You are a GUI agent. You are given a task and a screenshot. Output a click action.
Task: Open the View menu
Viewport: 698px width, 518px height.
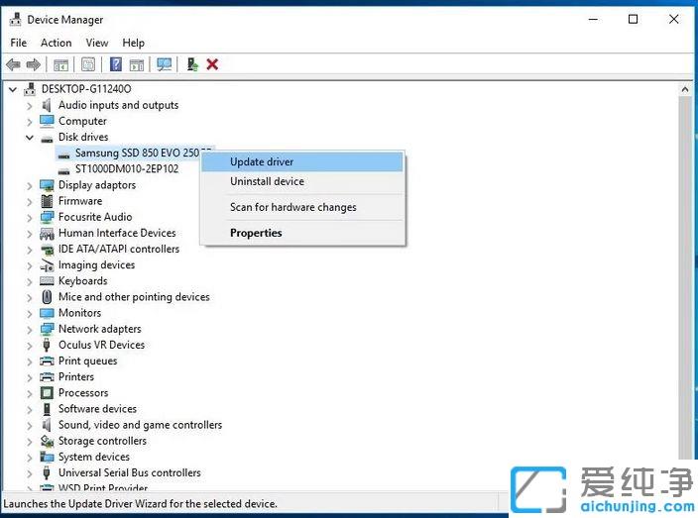[x=97, y=43]
